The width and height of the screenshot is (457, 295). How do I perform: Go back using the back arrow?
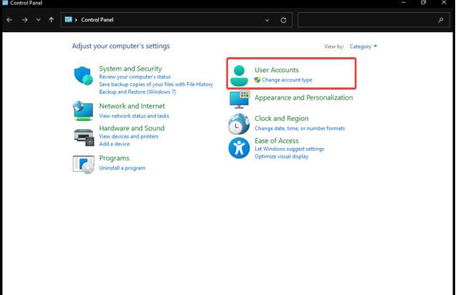pos(9,20)
